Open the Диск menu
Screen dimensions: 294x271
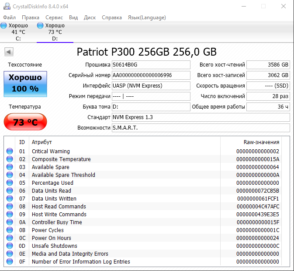coord(90,18)
